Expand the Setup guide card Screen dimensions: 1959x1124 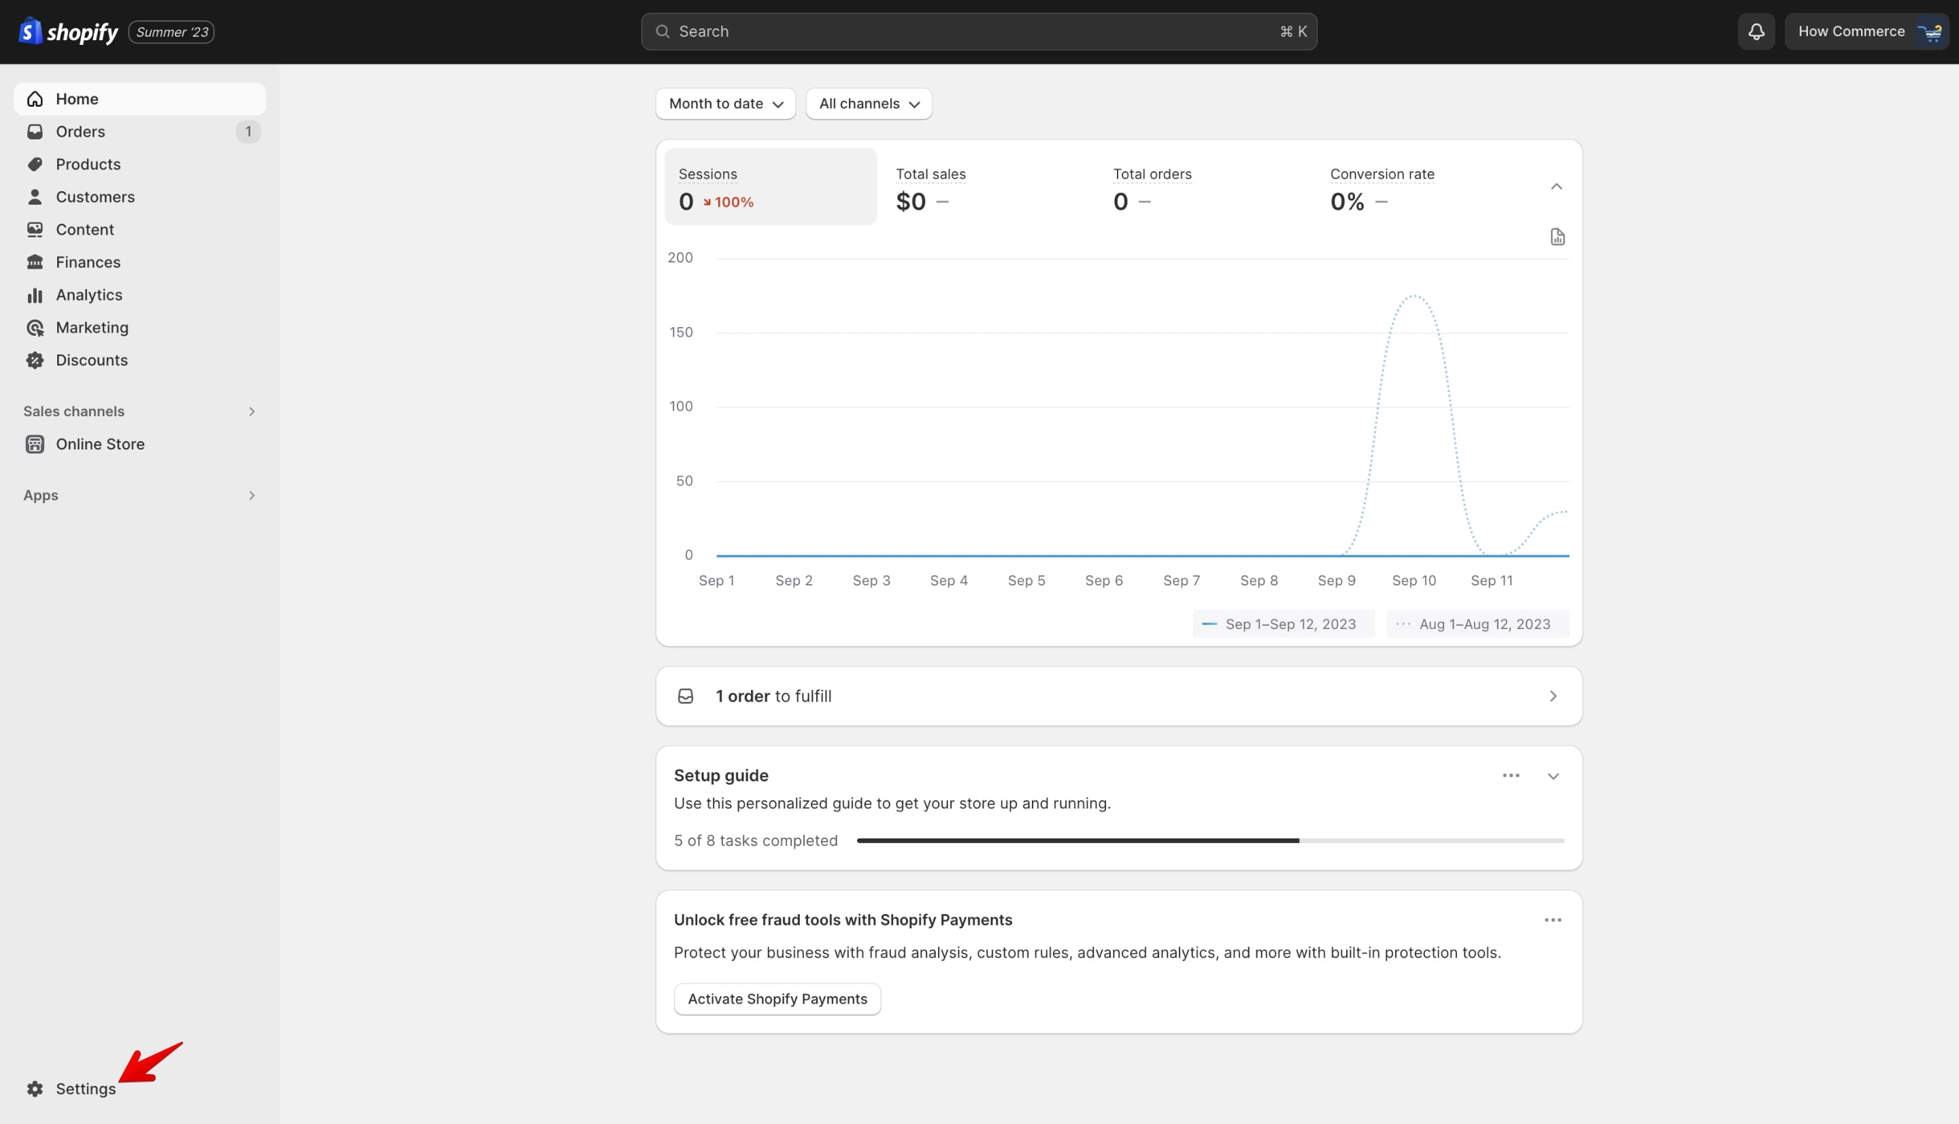(x=1553, y=776)
